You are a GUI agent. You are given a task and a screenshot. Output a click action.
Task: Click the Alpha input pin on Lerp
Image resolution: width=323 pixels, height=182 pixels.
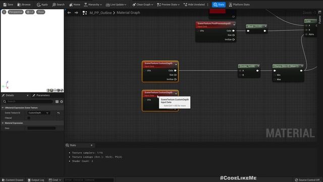(306, 34)
